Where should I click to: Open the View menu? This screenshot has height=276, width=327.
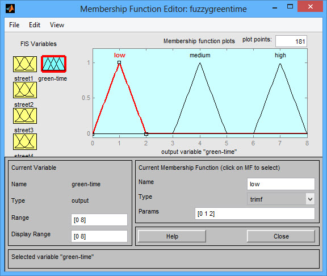(x=57, y=25)
